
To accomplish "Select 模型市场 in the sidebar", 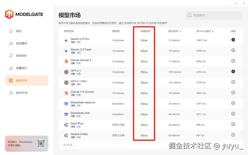I will point(27,81).
